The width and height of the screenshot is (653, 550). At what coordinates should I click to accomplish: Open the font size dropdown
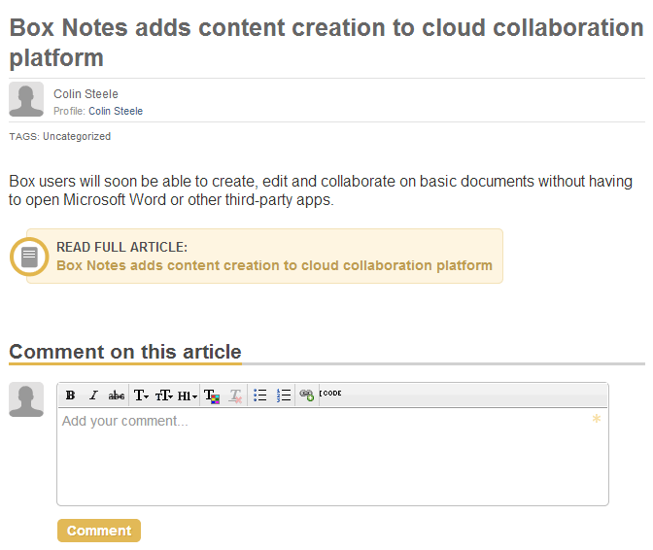164,395
